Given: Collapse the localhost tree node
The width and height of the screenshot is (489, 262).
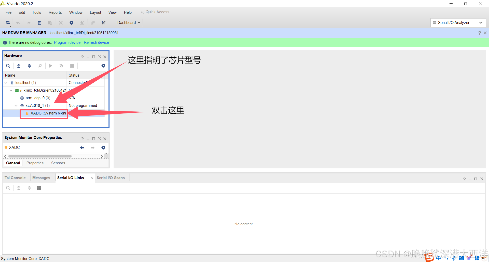Looking at the screenshot, I should pos(6,83).
